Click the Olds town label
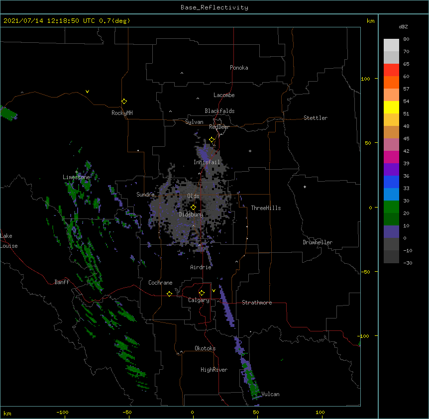This screenshot has height=419, width=429. (x=193, y=196)
